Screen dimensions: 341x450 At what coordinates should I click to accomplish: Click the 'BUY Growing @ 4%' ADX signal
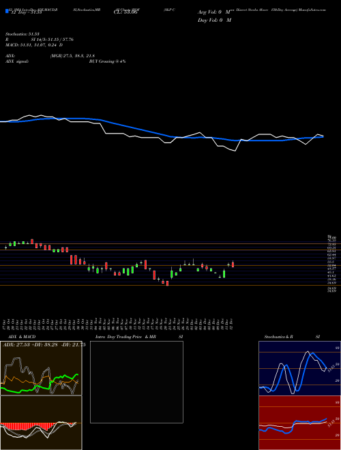pyautogui.click(x=107, y=61)
